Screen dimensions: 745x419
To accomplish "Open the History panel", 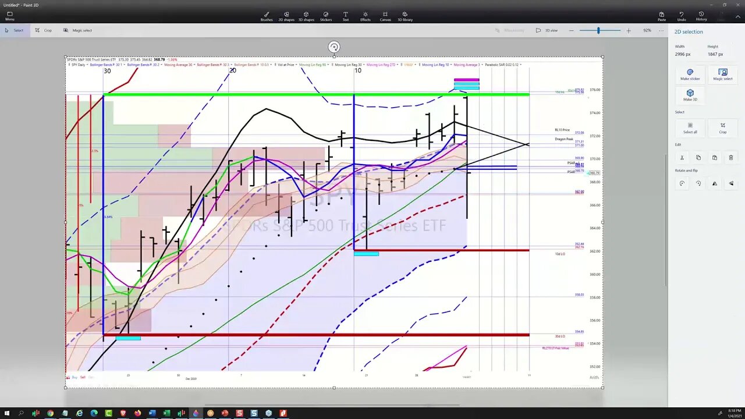I will (701, 16).
